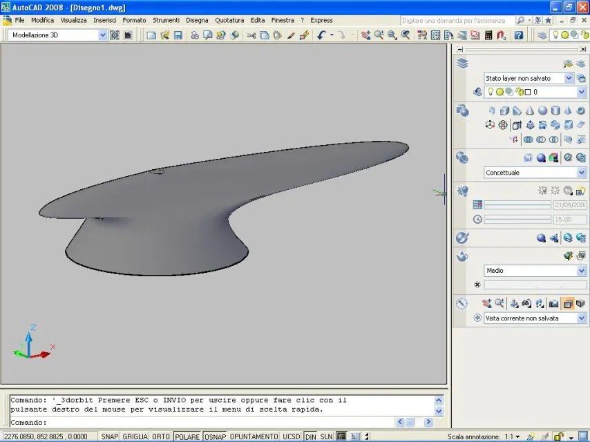The height and width of the screenshot is (442, 590).
Task: Toggle ORTO orthogonal mode
Action: point(161,436)
